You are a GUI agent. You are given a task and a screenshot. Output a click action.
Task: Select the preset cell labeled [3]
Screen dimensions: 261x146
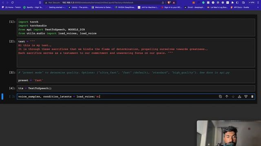coord(136,76)
